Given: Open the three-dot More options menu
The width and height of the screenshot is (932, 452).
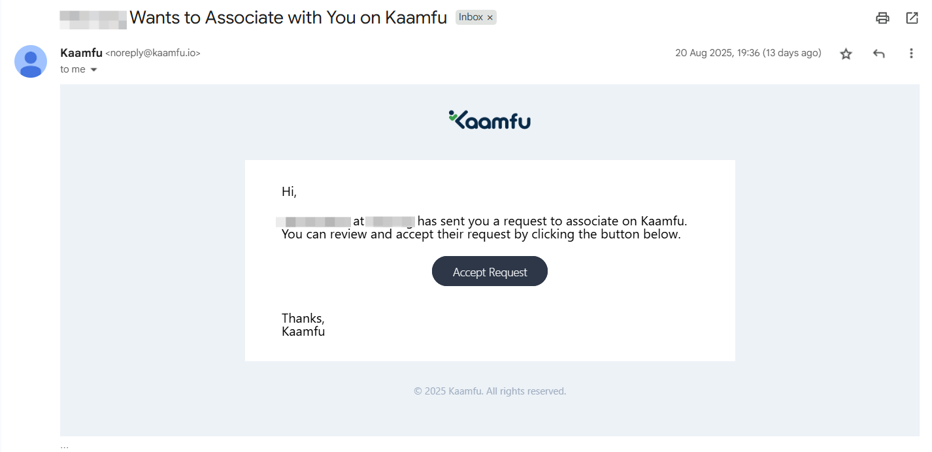Looking at the screenshot, I should point(911,54).
